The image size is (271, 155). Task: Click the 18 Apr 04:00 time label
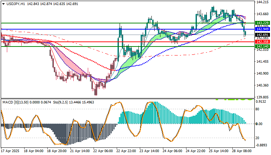(x=34, y=151)
